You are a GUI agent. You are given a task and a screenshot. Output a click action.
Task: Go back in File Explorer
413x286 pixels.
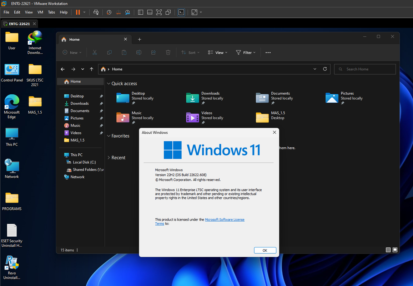63,69
